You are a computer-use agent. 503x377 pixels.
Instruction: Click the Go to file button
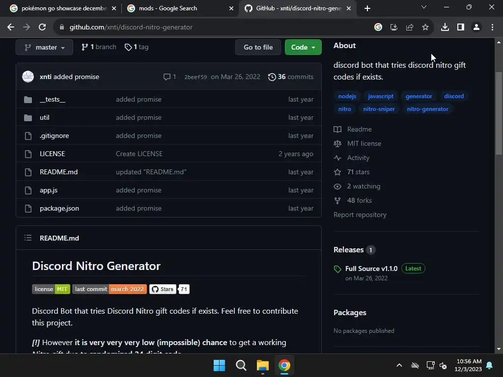pyautogui.click(x=258, y=47)
